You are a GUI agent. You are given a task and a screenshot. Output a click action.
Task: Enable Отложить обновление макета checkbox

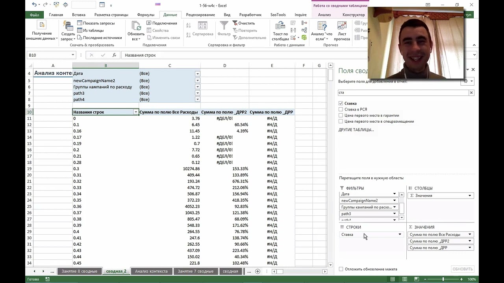(341, 269)
